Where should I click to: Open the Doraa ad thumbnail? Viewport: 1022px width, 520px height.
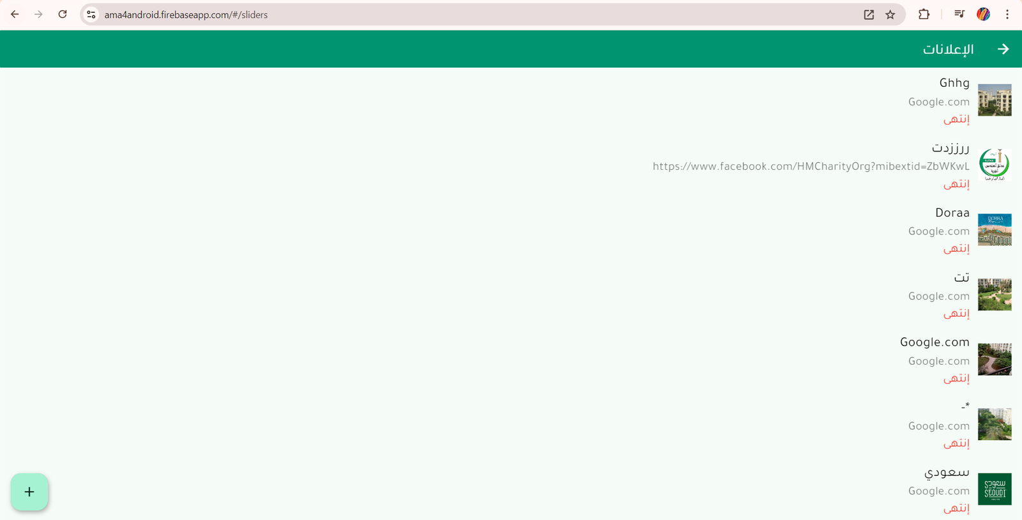point(995,229)
